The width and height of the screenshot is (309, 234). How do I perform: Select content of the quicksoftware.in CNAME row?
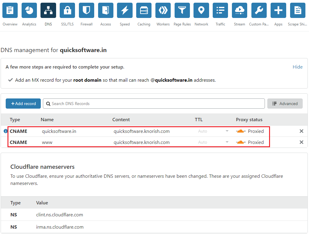coord(142,131)
